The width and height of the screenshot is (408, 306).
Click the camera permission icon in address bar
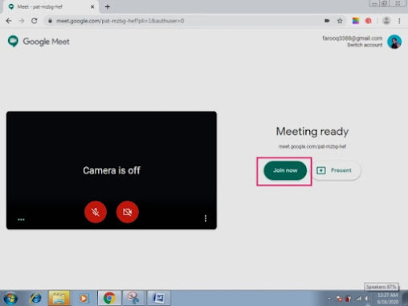click(x=327, y=21)
